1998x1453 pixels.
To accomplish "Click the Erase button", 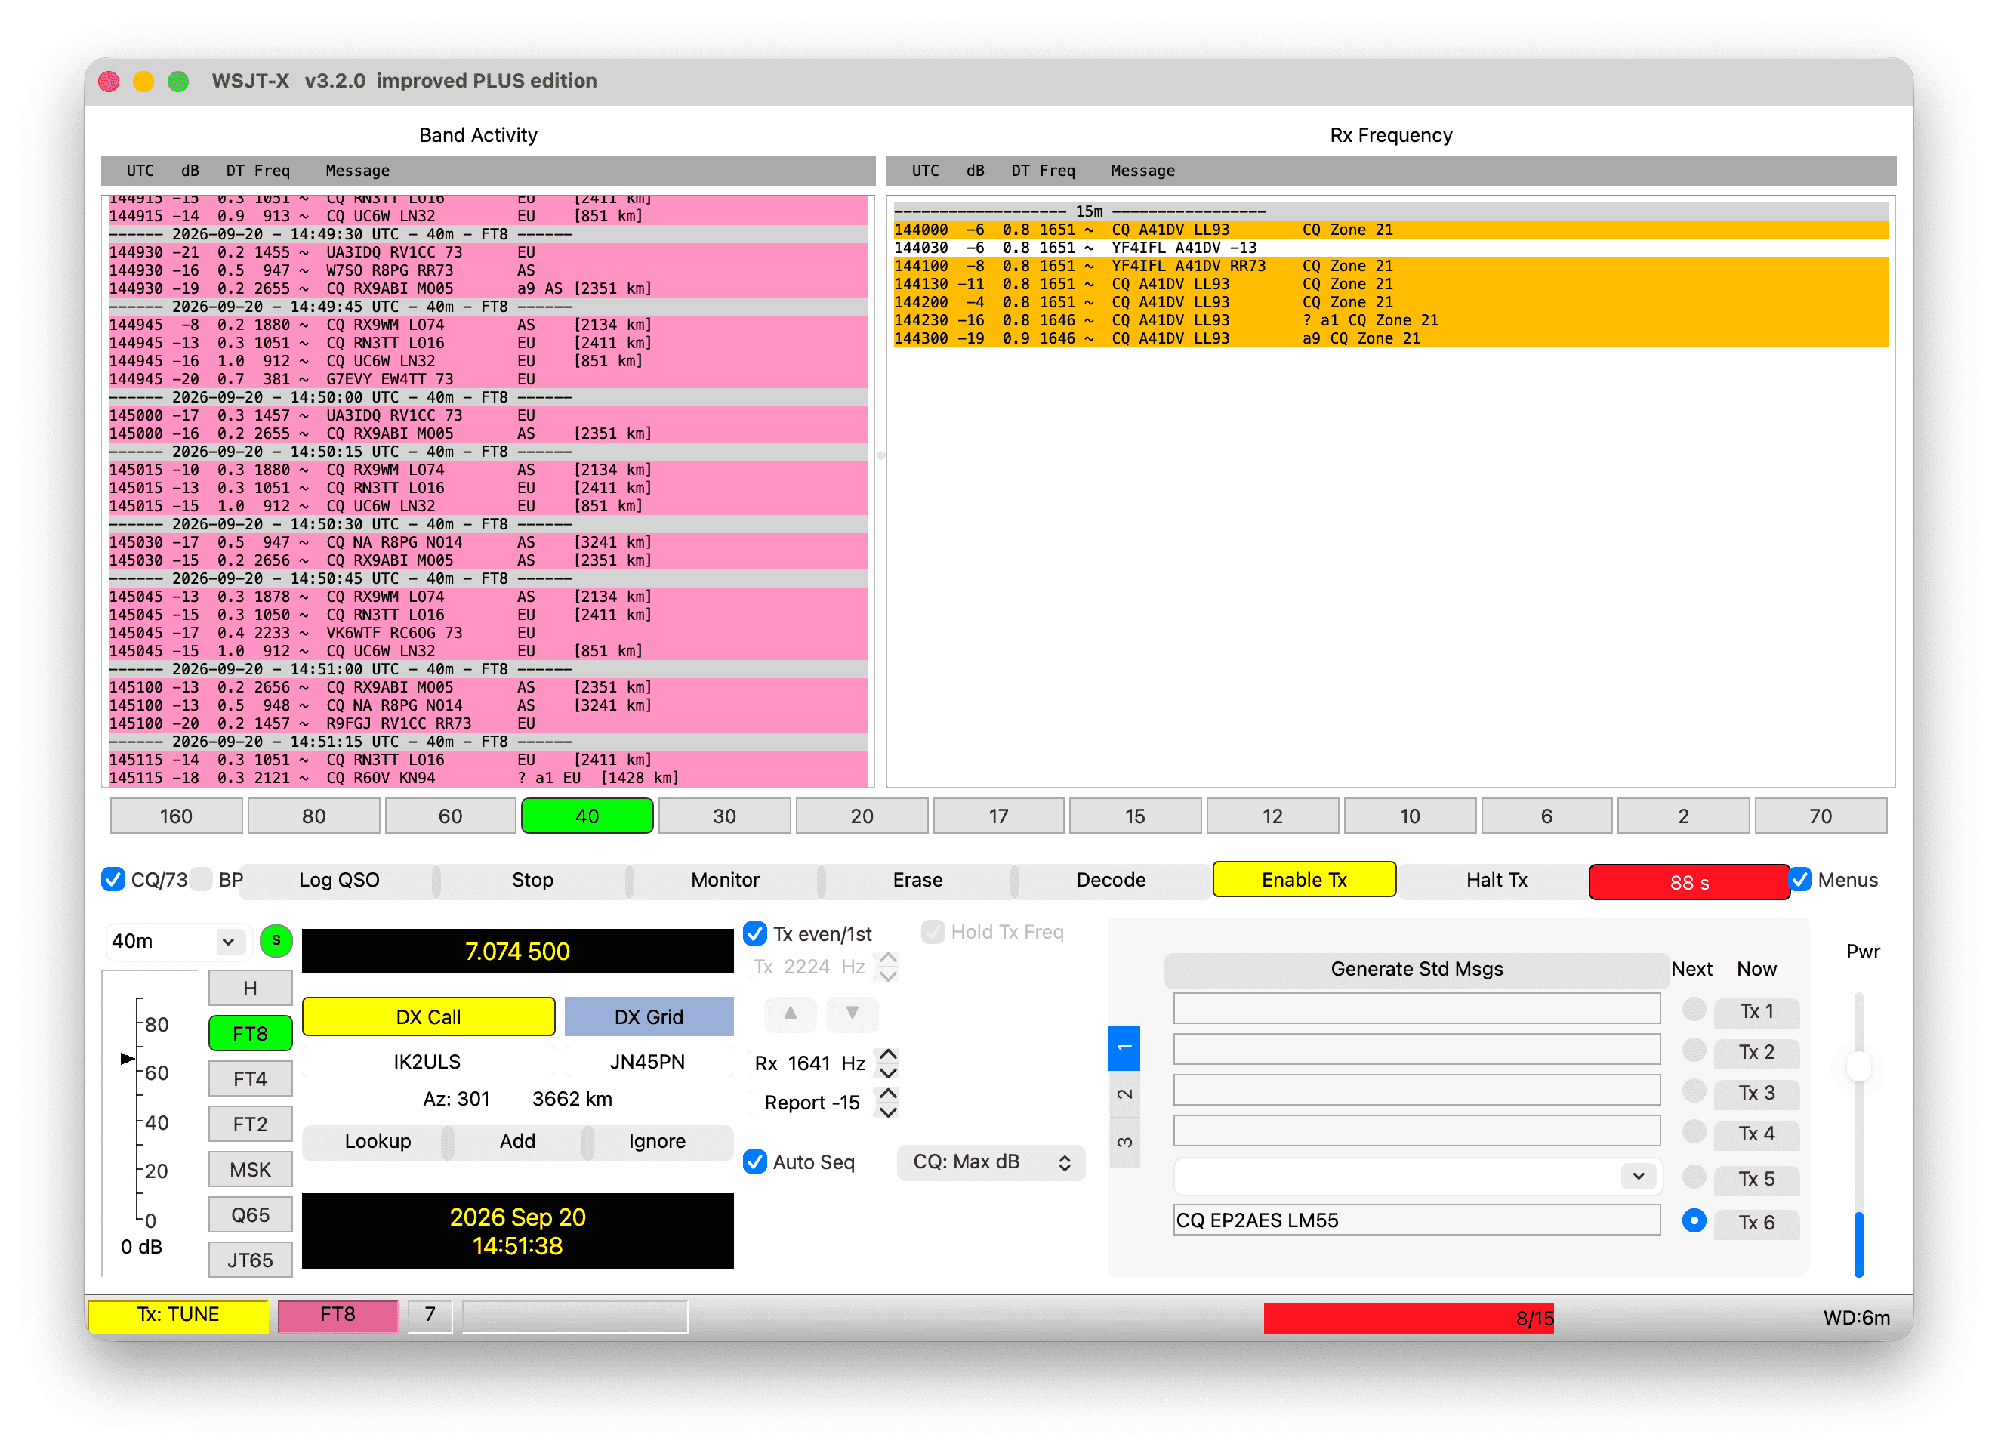I will tap(918, 881).
